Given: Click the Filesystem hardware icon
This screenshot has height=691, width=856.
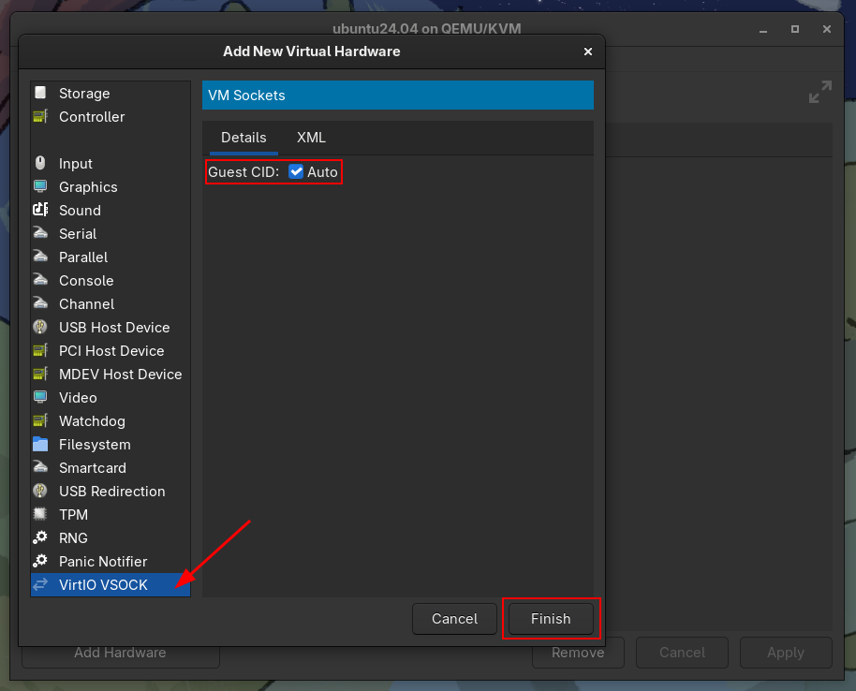Looking at the screenshot, I should click(x=41, y=445).
